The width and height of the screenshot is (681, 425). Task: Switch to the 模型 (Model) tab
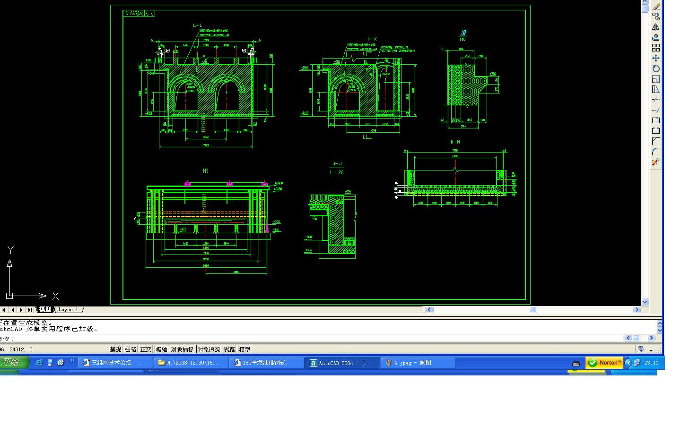45,309
